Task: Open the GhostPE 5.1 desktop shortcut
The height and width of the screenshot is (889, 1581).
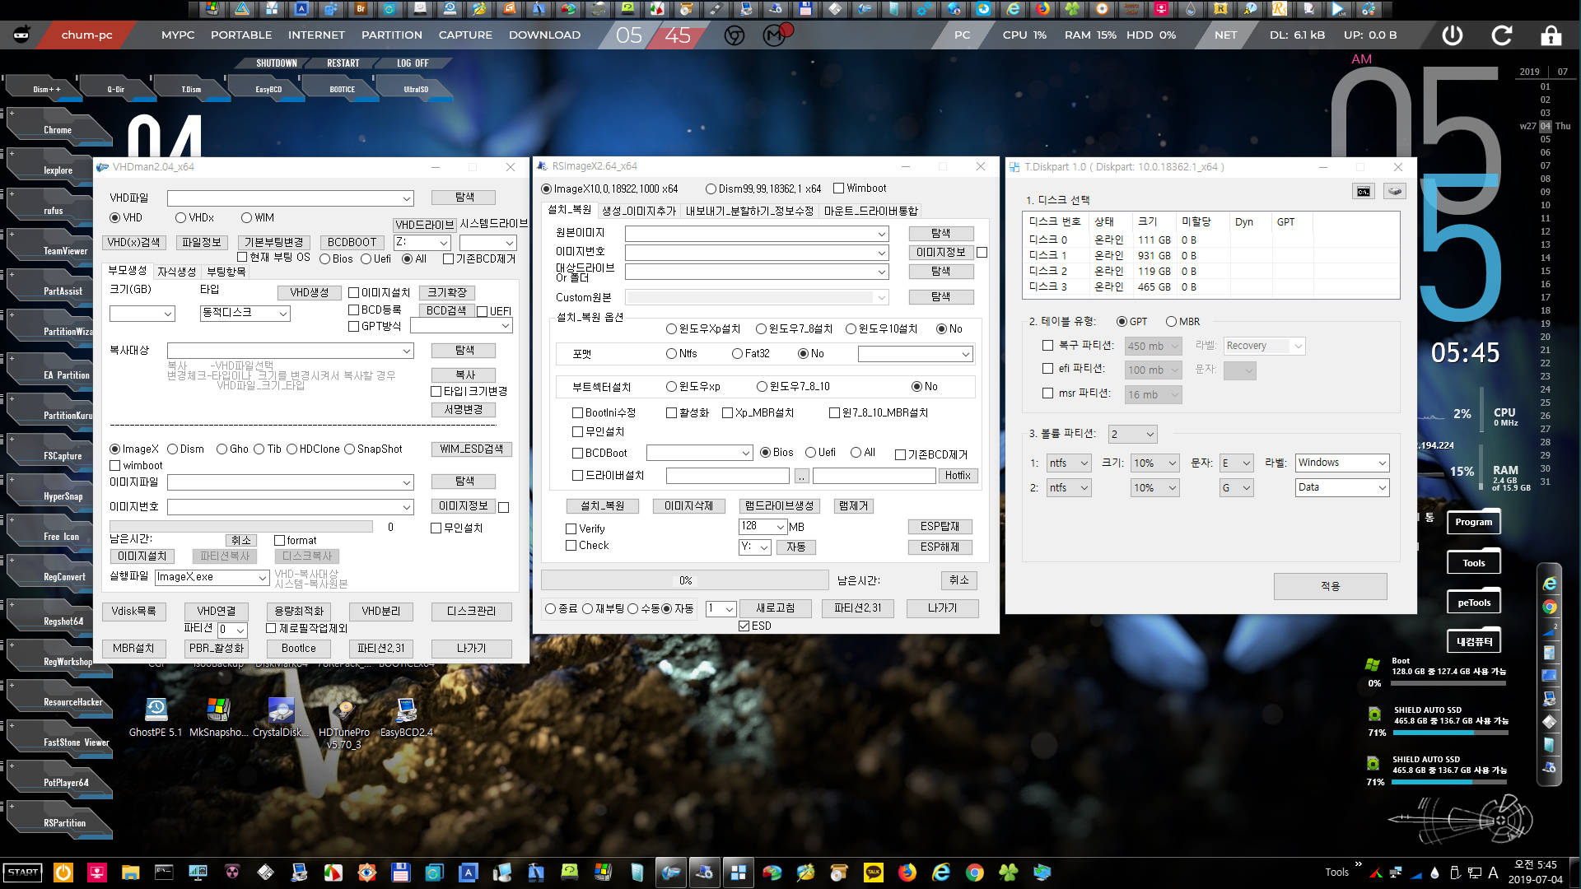Action: (156, 716)
